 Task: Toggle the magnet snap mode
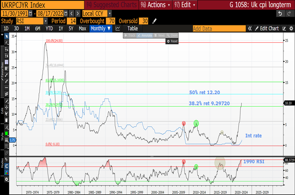click(6, 166)
